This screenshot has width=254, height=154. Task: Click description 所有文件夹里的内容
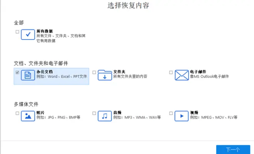coord(130,76)
